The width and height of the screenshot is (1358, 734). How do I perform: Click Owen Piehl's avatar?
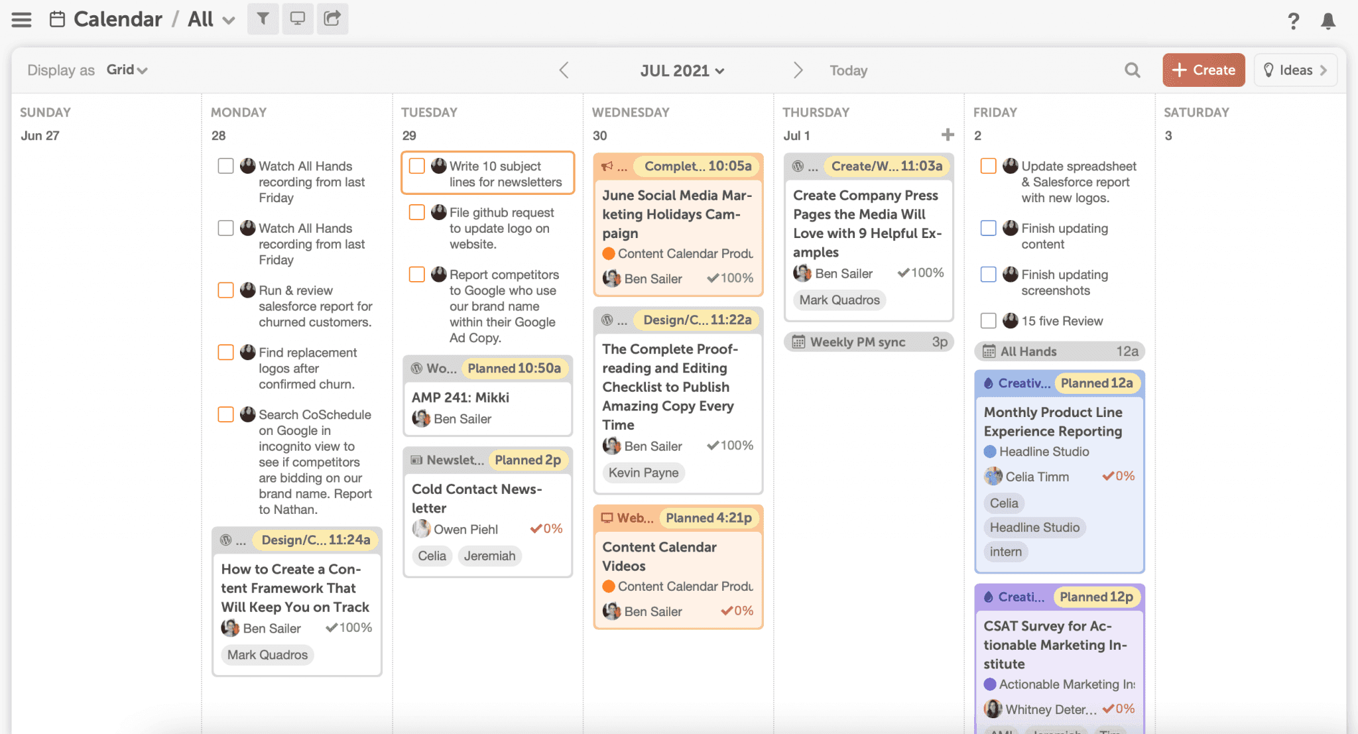(x=421, y=529)
